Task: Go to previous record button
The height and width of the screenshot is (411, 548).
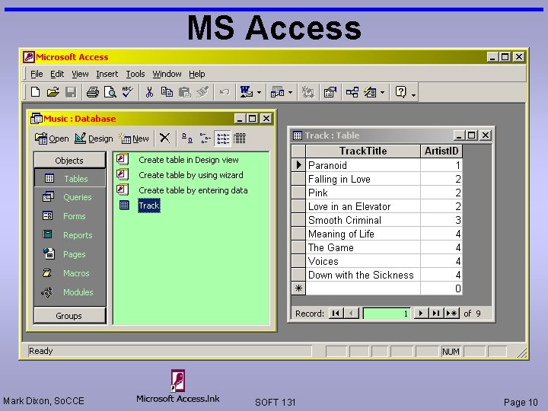Action: coord(352,313)
